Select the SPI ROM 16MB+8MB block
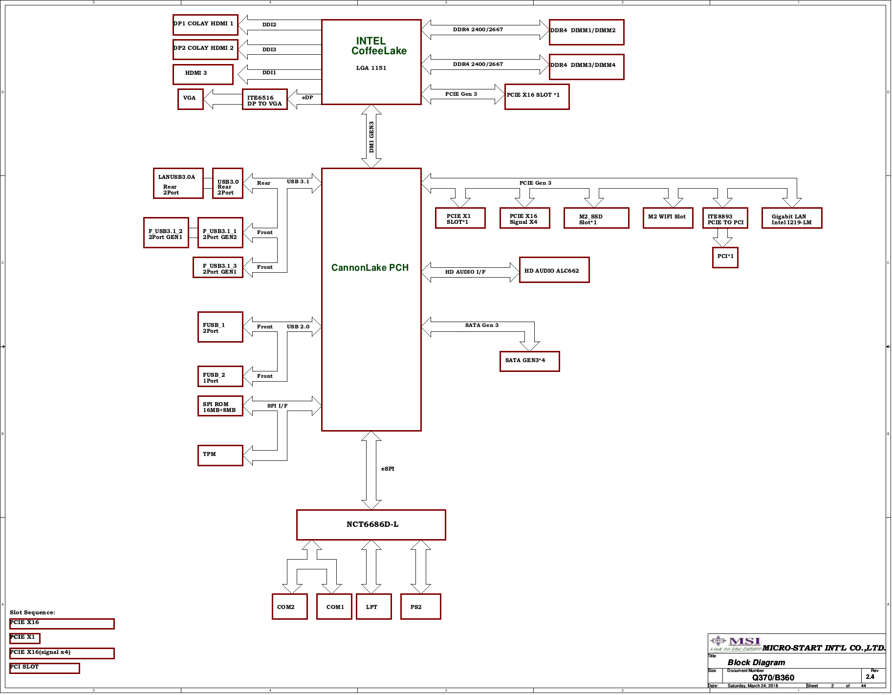 220,406
